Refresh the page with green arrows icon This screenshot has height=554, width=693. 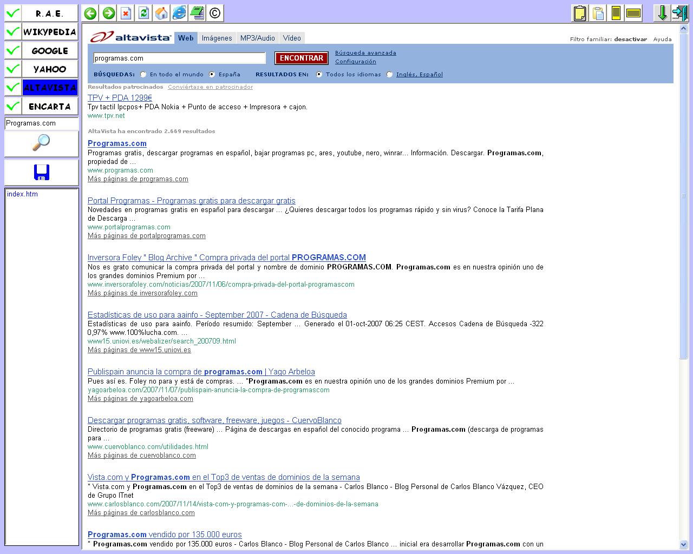[x=143, y=13]
